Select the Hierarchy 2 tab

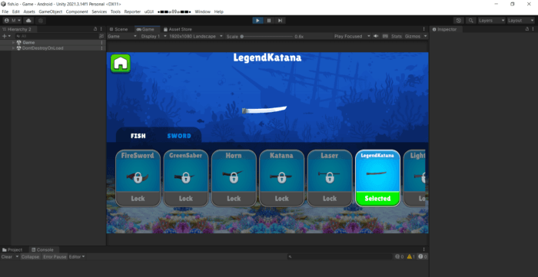tap(17, 29)
